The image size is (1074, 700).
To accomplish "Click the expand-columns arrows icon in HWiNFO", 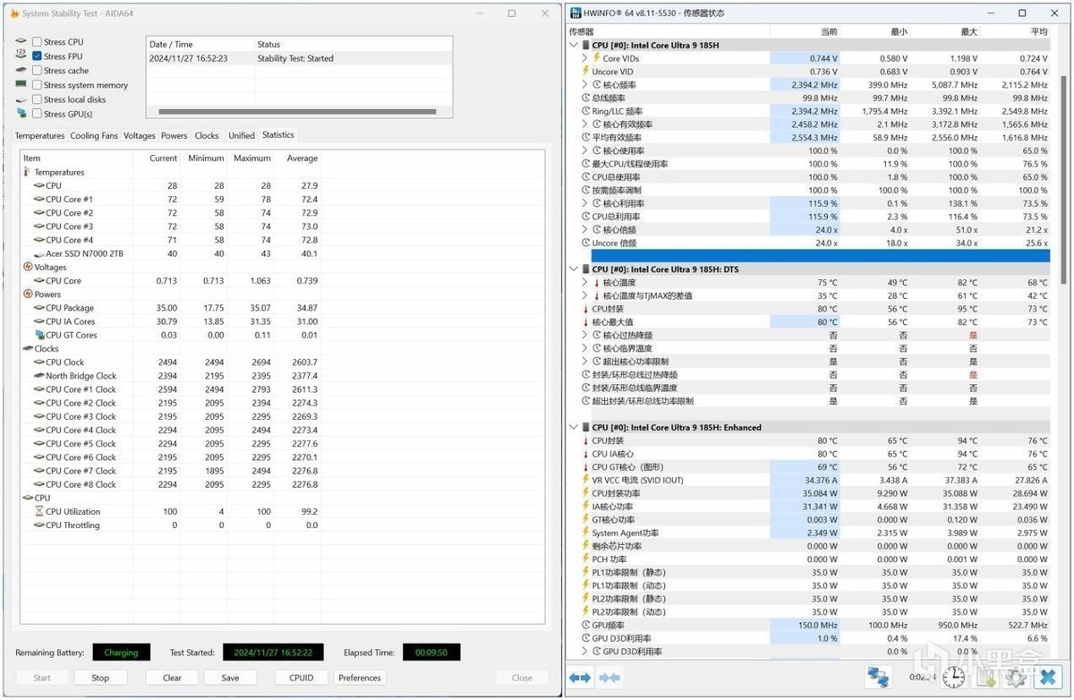I will [580, 678].
